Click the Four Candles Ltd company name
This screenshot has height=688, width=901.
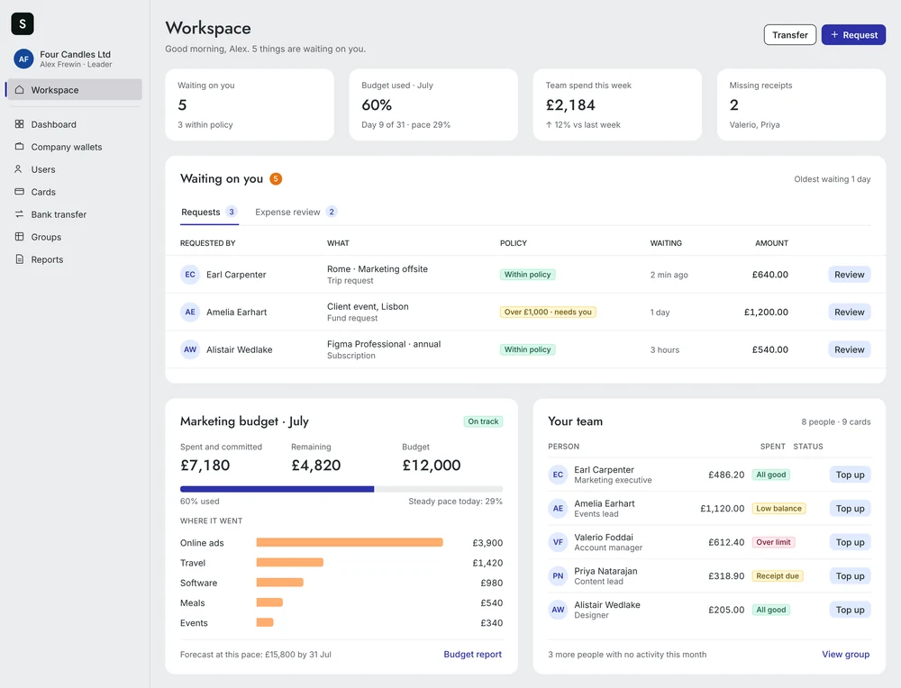coord(76,54)
